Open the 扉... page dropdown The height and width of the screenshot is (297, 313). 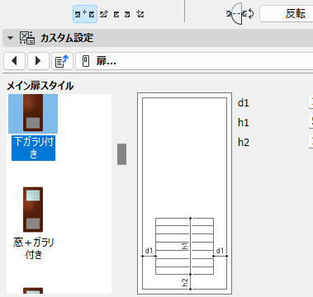click(x=194, y=61)
